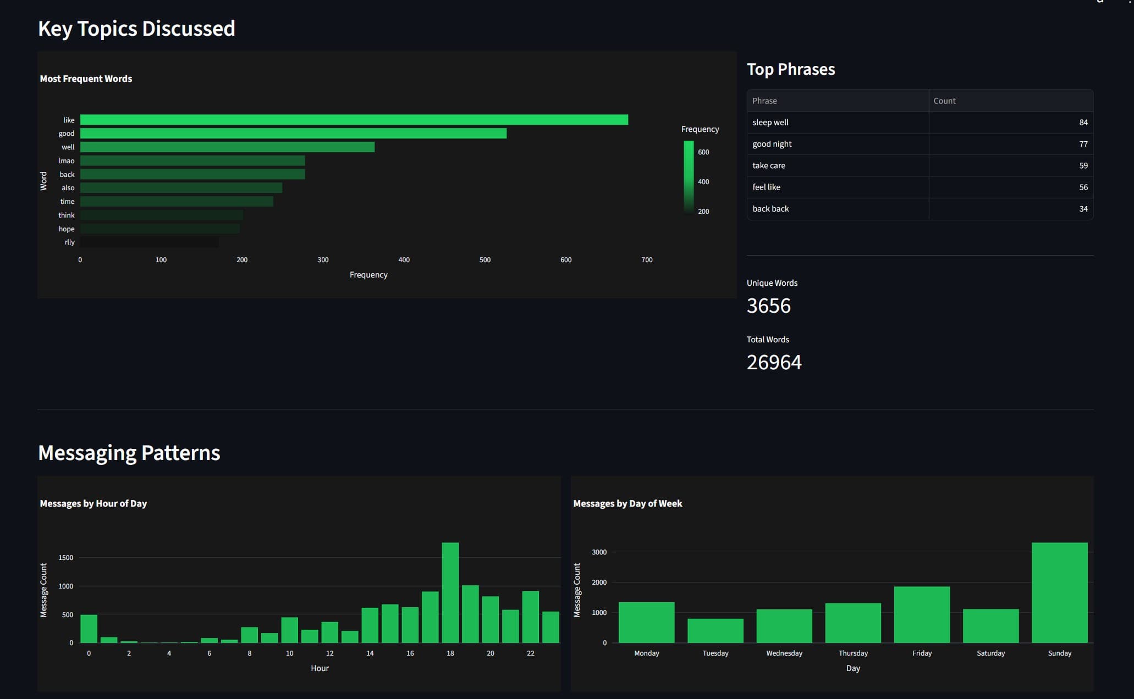Click the hour 0 message bar
The width and height of the screenshot is (1134, 699).
[x=89, y=629]
